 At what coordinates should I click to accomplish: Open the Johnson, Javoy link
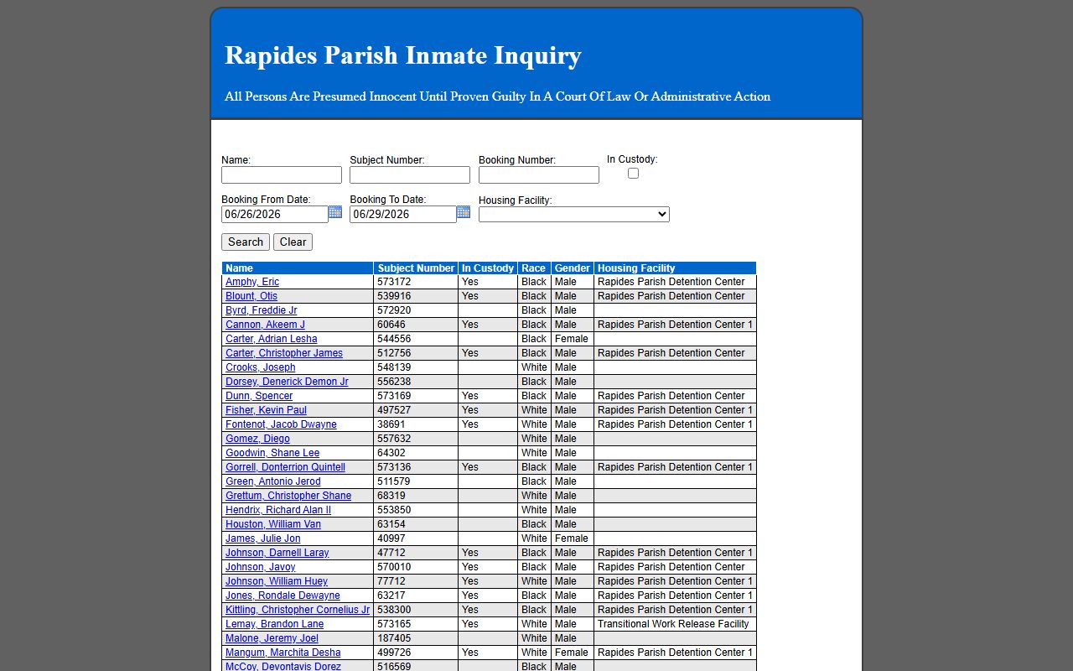(260, 567)
